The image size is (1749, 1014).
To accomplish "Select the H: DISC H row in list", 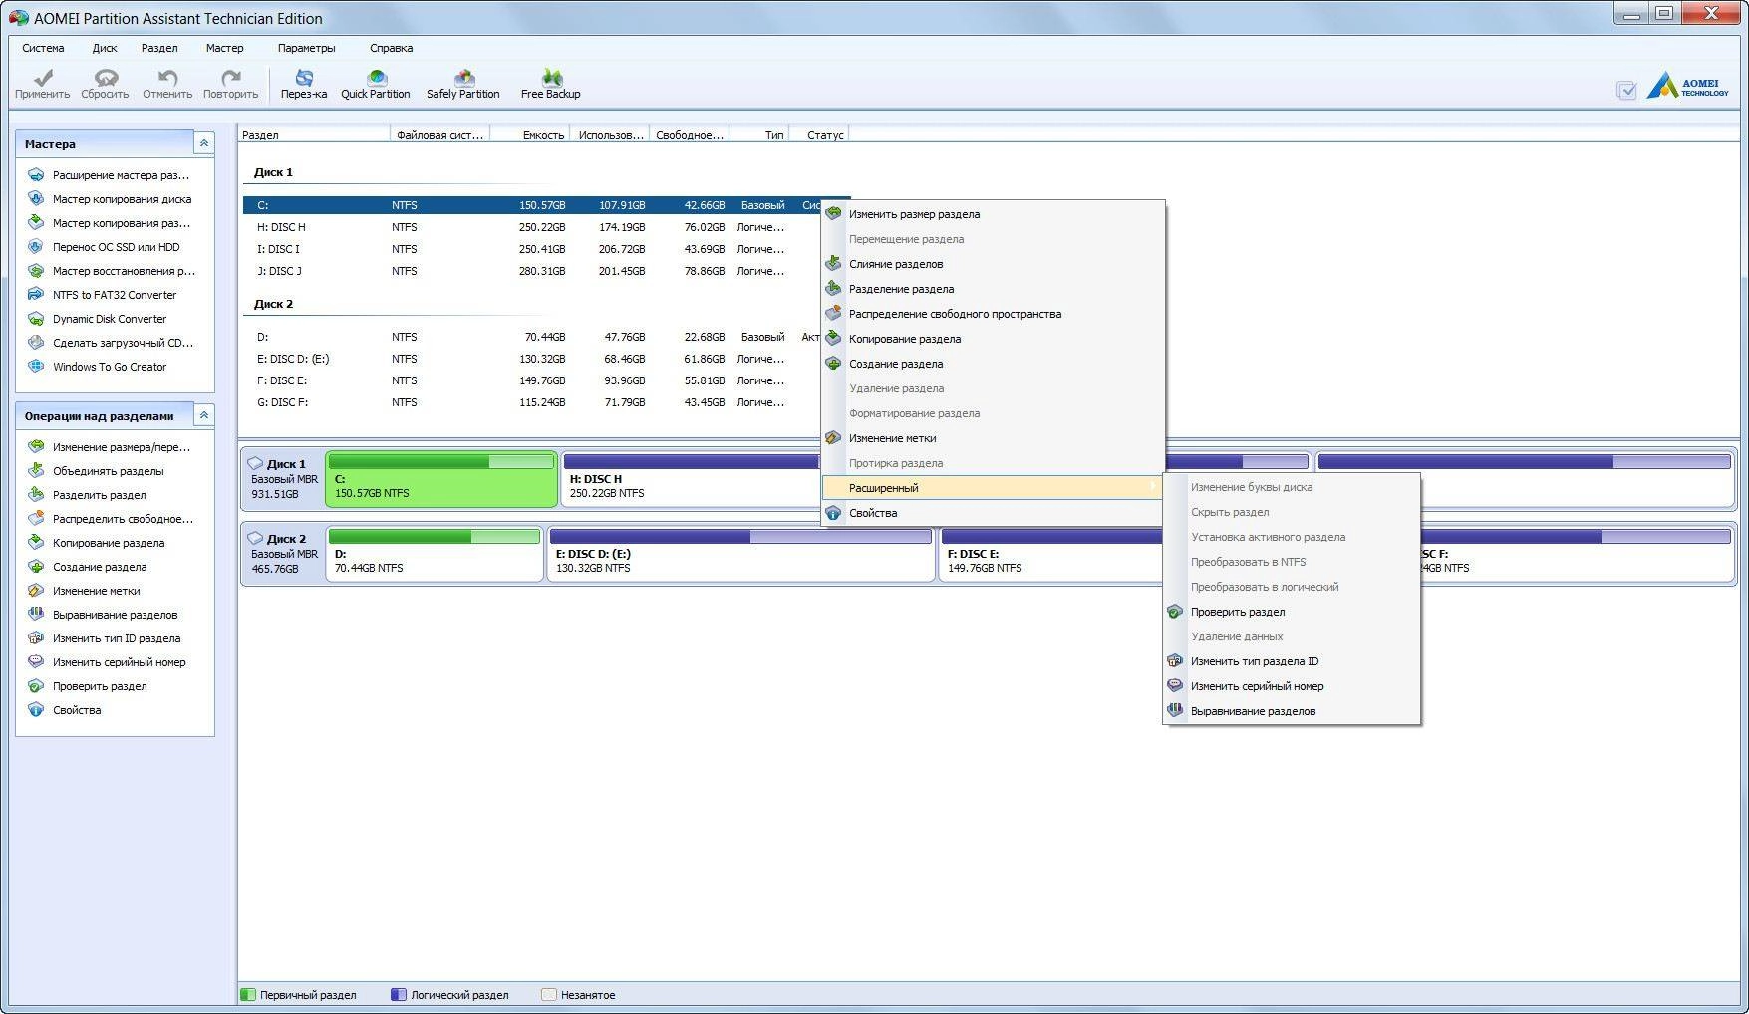I will pos(546,227).
